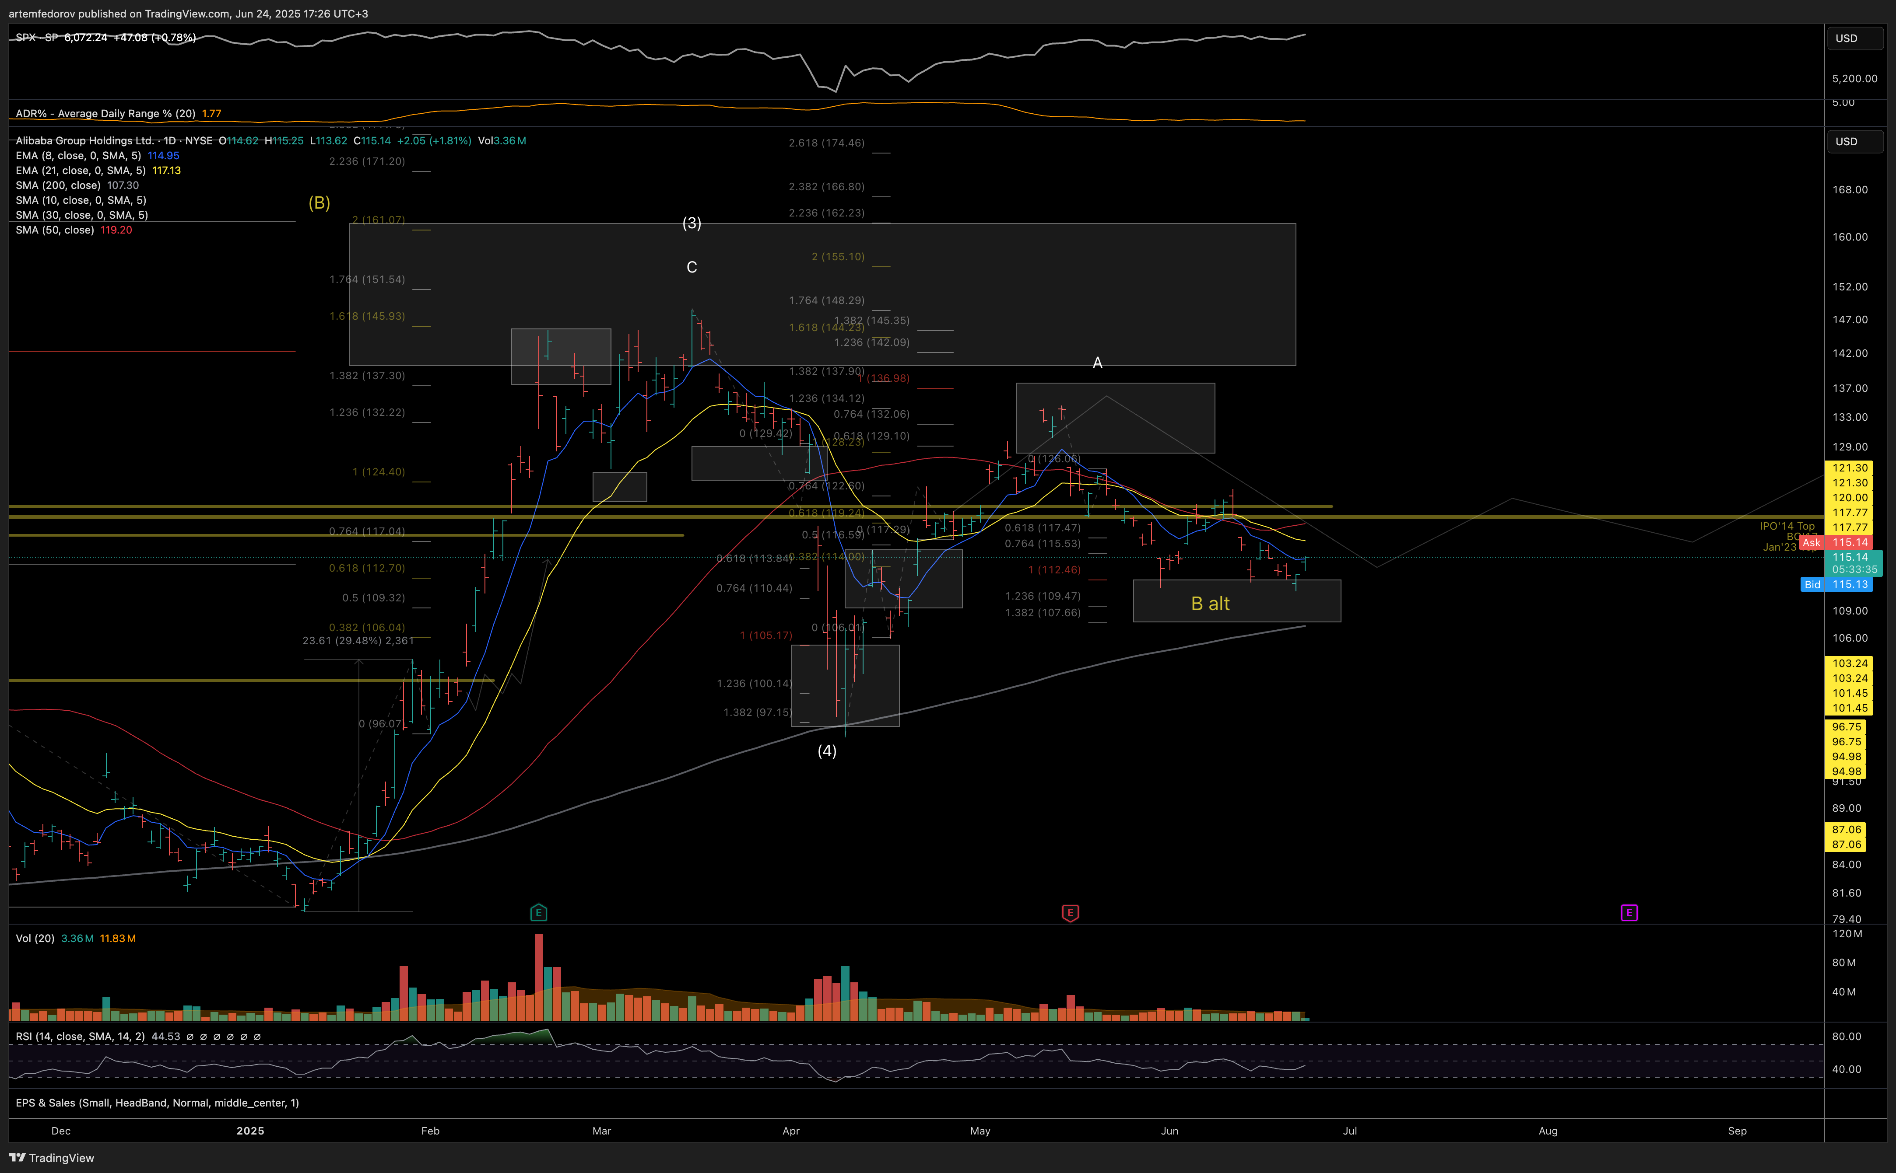Select the SPX · SP legend title
The width and height of the screenshot is (1896, 1173).
click(x=36, y=37)
